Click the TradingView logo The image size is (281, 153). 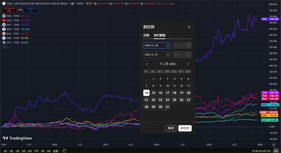click(x=17, y=138)
